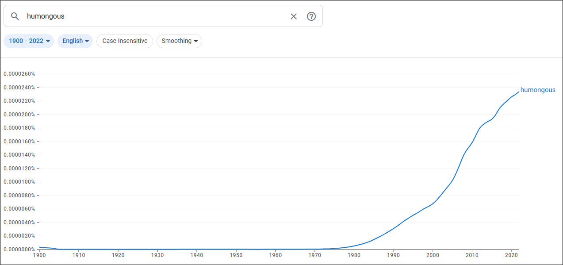Click the 0.0000100% y-axis label
The image size is (563, 265).
pyautogui.click(x=19, y=182)
